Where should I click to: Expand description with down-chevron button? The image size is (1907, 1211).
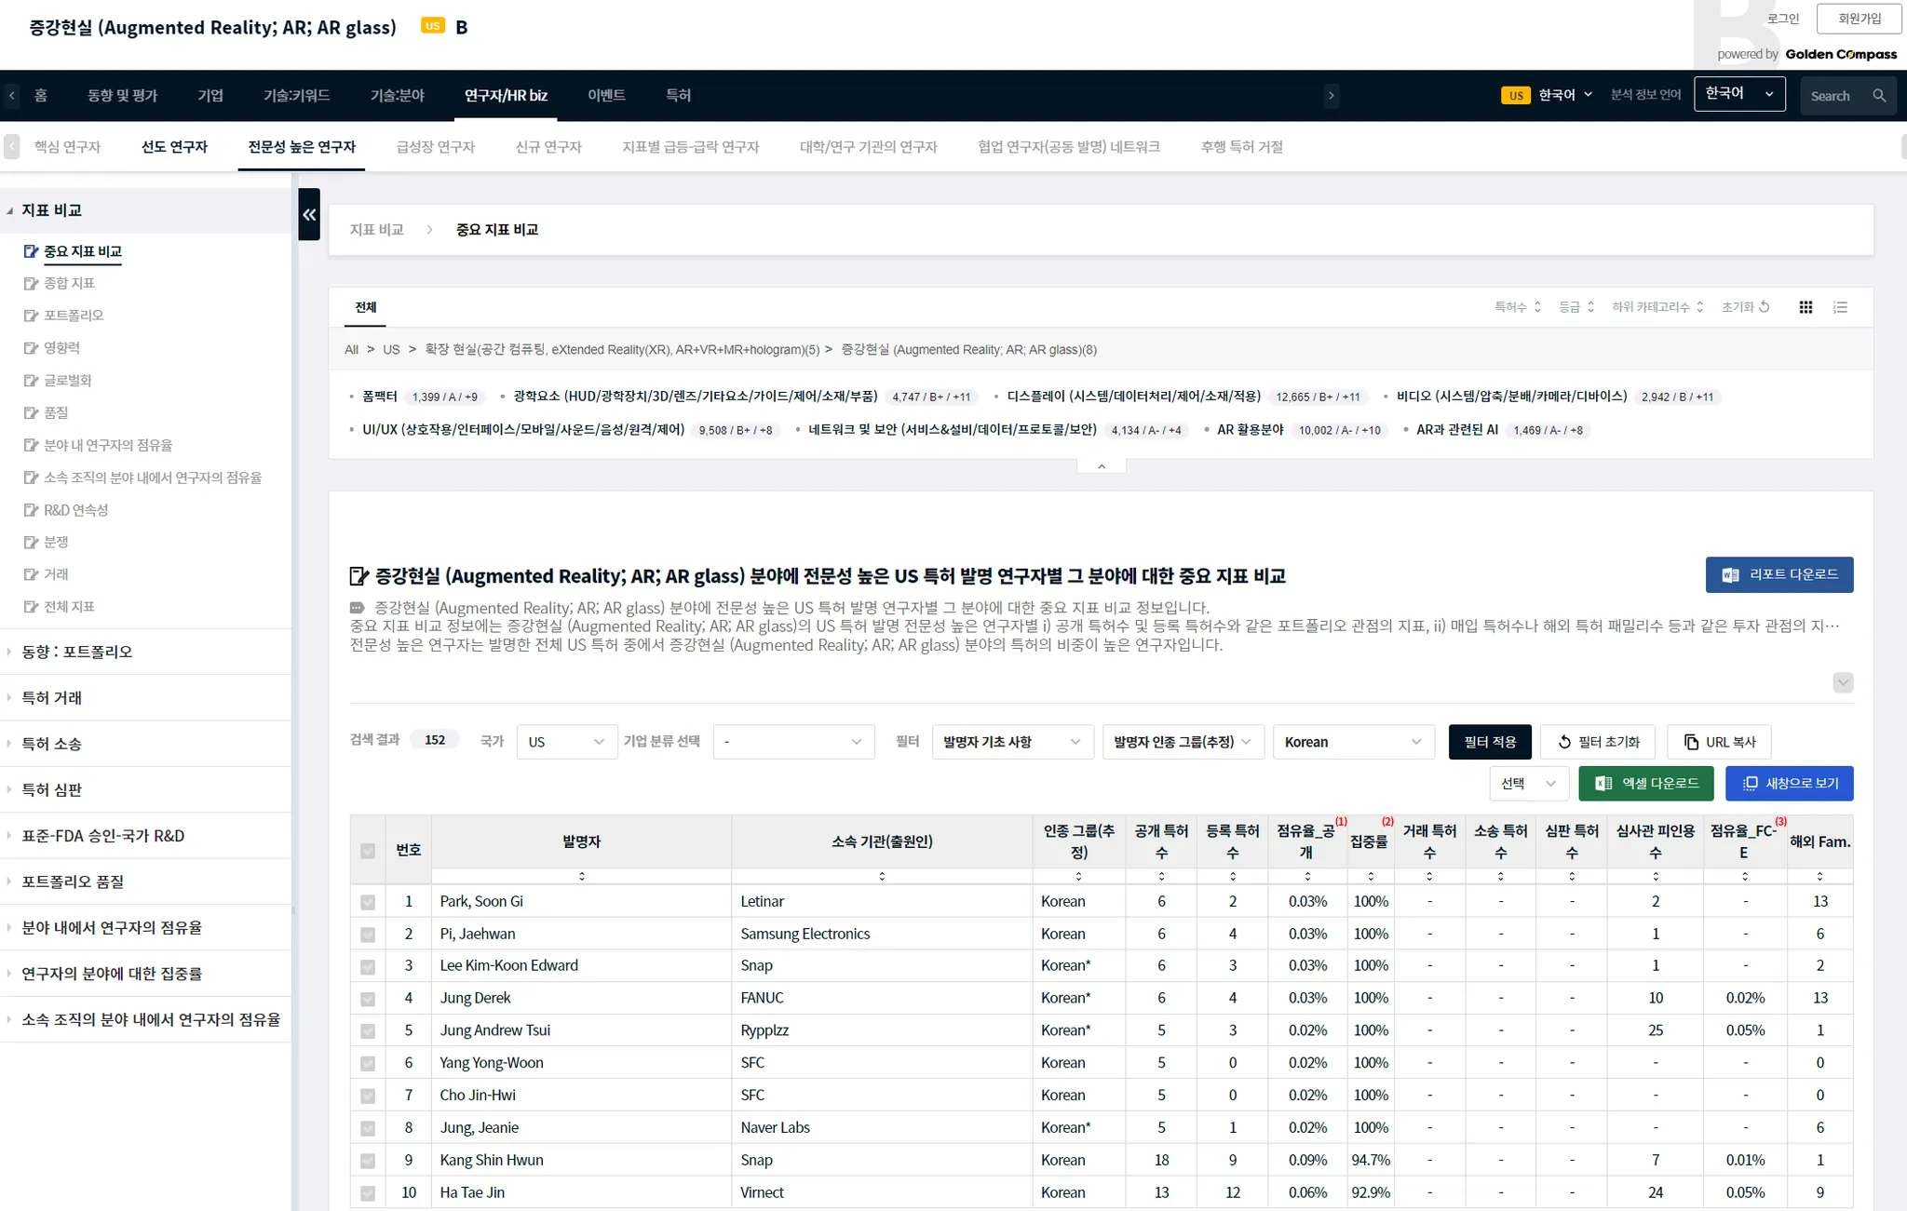(1842, 682)
